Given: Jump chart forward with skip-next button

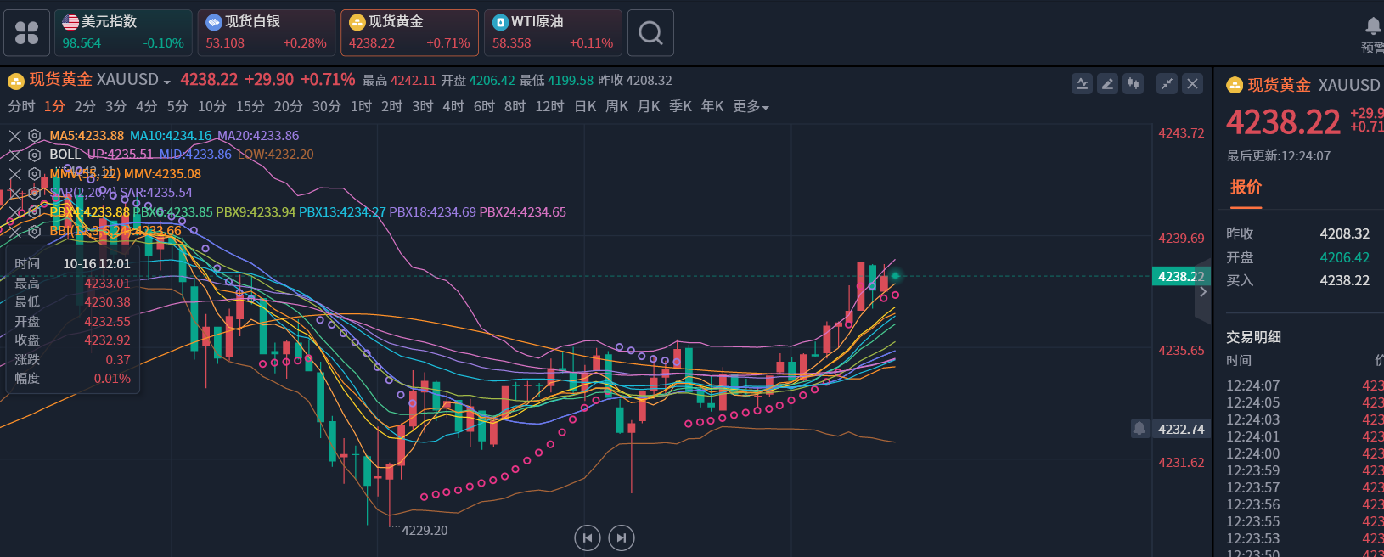Looking at the screenshot, I should tap(622, 537).
